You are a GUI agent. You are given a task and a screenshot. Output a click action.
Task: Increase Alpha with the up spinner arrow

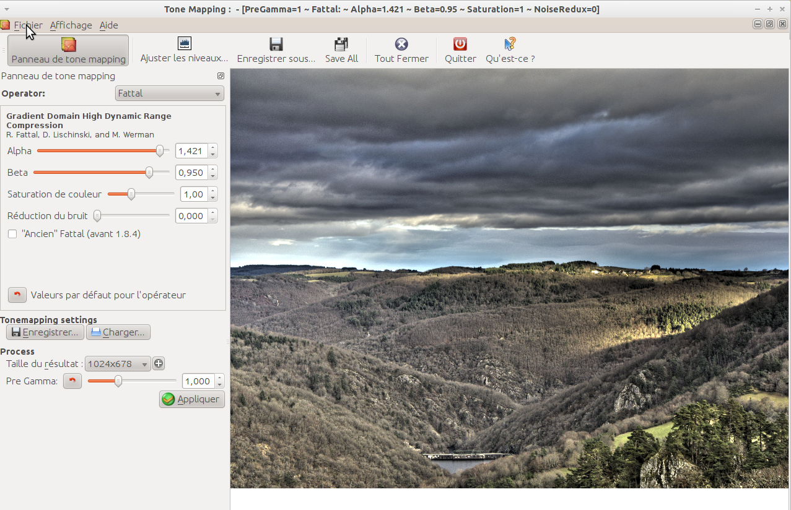click(213, 147)
